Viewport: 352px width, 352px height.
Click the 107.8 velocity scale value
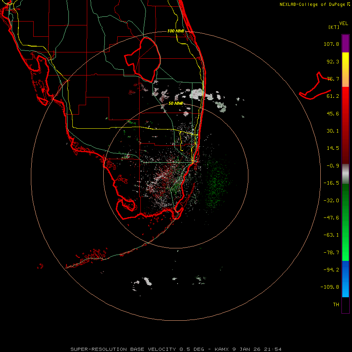coord(331,44)
